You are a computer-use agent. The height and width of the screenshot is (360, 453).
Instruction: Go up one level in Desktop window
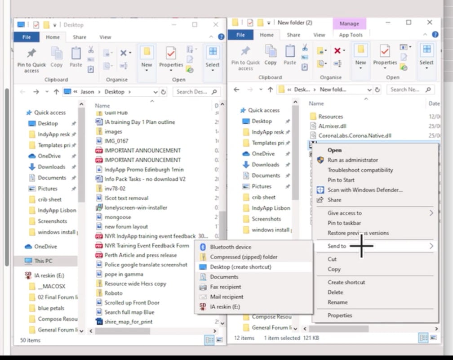tap(56, 92)
